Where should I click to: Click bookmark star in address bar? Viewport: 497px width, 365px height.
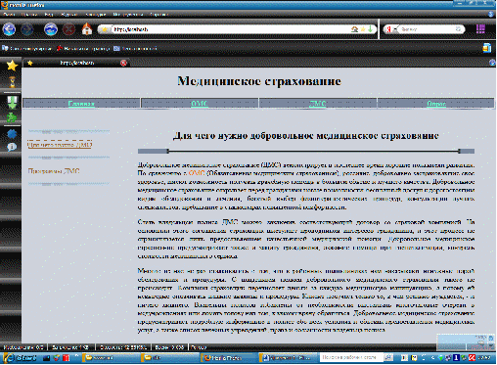coord(363,29)
